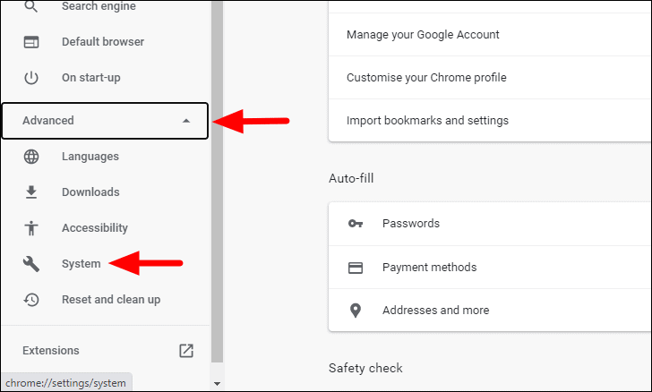Click the sidebar vertical scrollbar
This screenshot has width=652, height=392.
click(217, 182)
